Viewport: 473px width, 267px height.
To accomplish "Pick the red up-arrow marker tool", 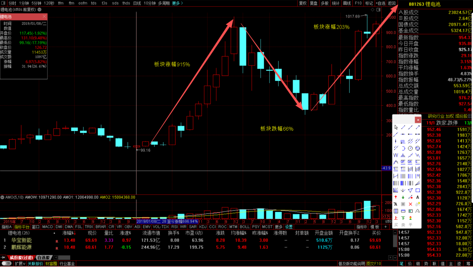I will 396,197.
